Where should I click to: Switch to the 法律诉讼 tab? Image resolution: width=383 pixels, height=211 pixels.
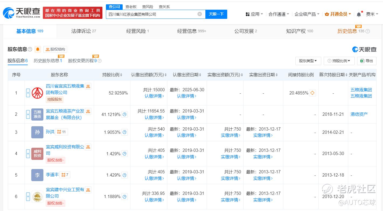click(84, 31)
